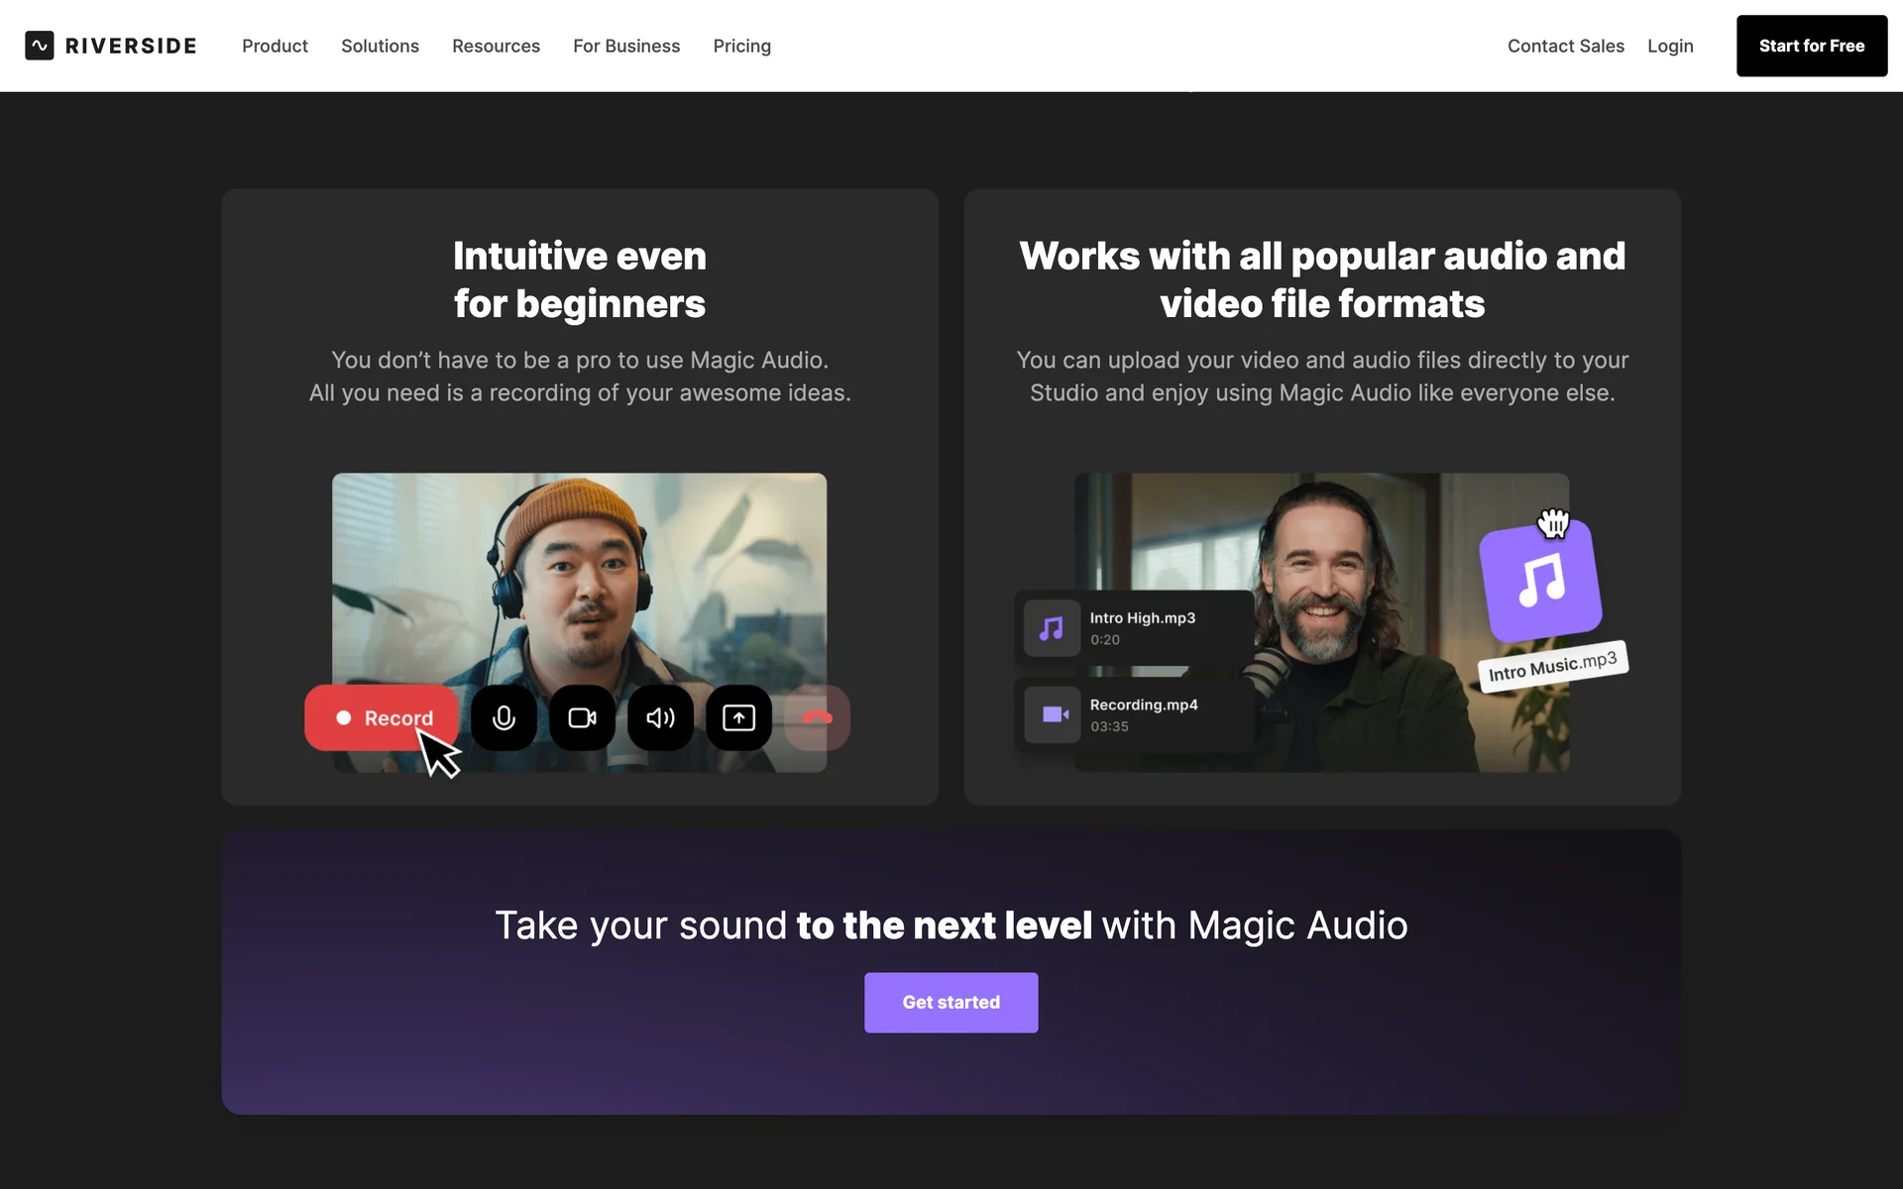Click the camera icon in recording controls

pyautogui.click(x=582, y=717)
